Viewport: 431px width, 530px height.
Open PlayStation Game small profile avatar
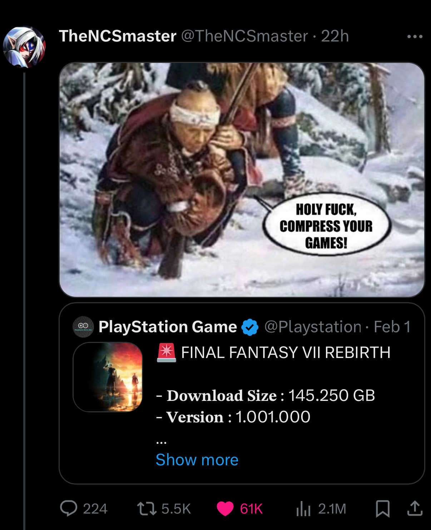pyautogui.click(x=83, y=327)
